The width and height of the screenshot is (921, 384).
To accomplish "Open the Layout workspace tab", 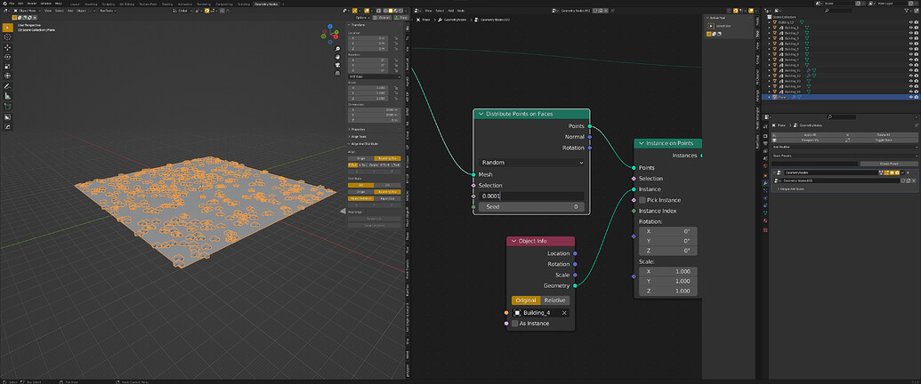I will click(75, 4).
